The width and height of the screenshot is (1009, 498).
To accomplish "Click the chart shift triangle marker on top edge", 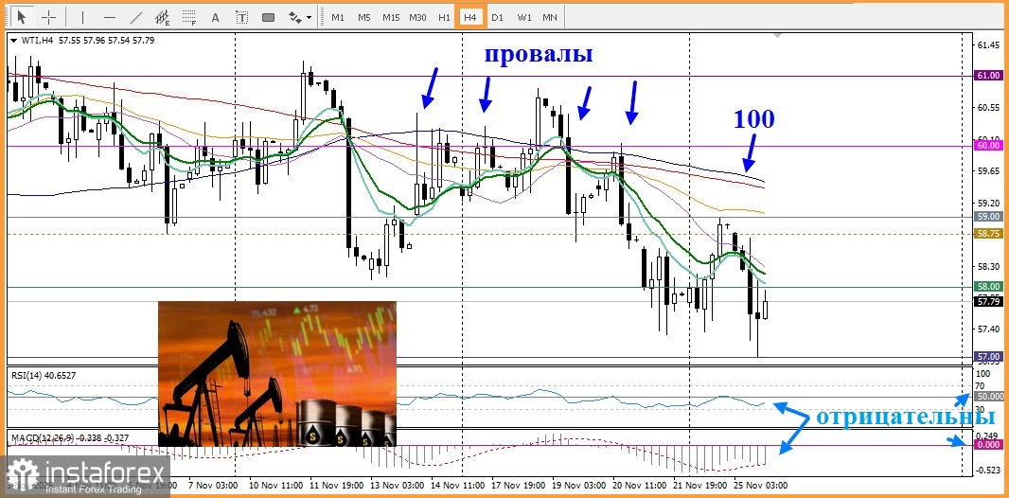I will pos(779,35).
